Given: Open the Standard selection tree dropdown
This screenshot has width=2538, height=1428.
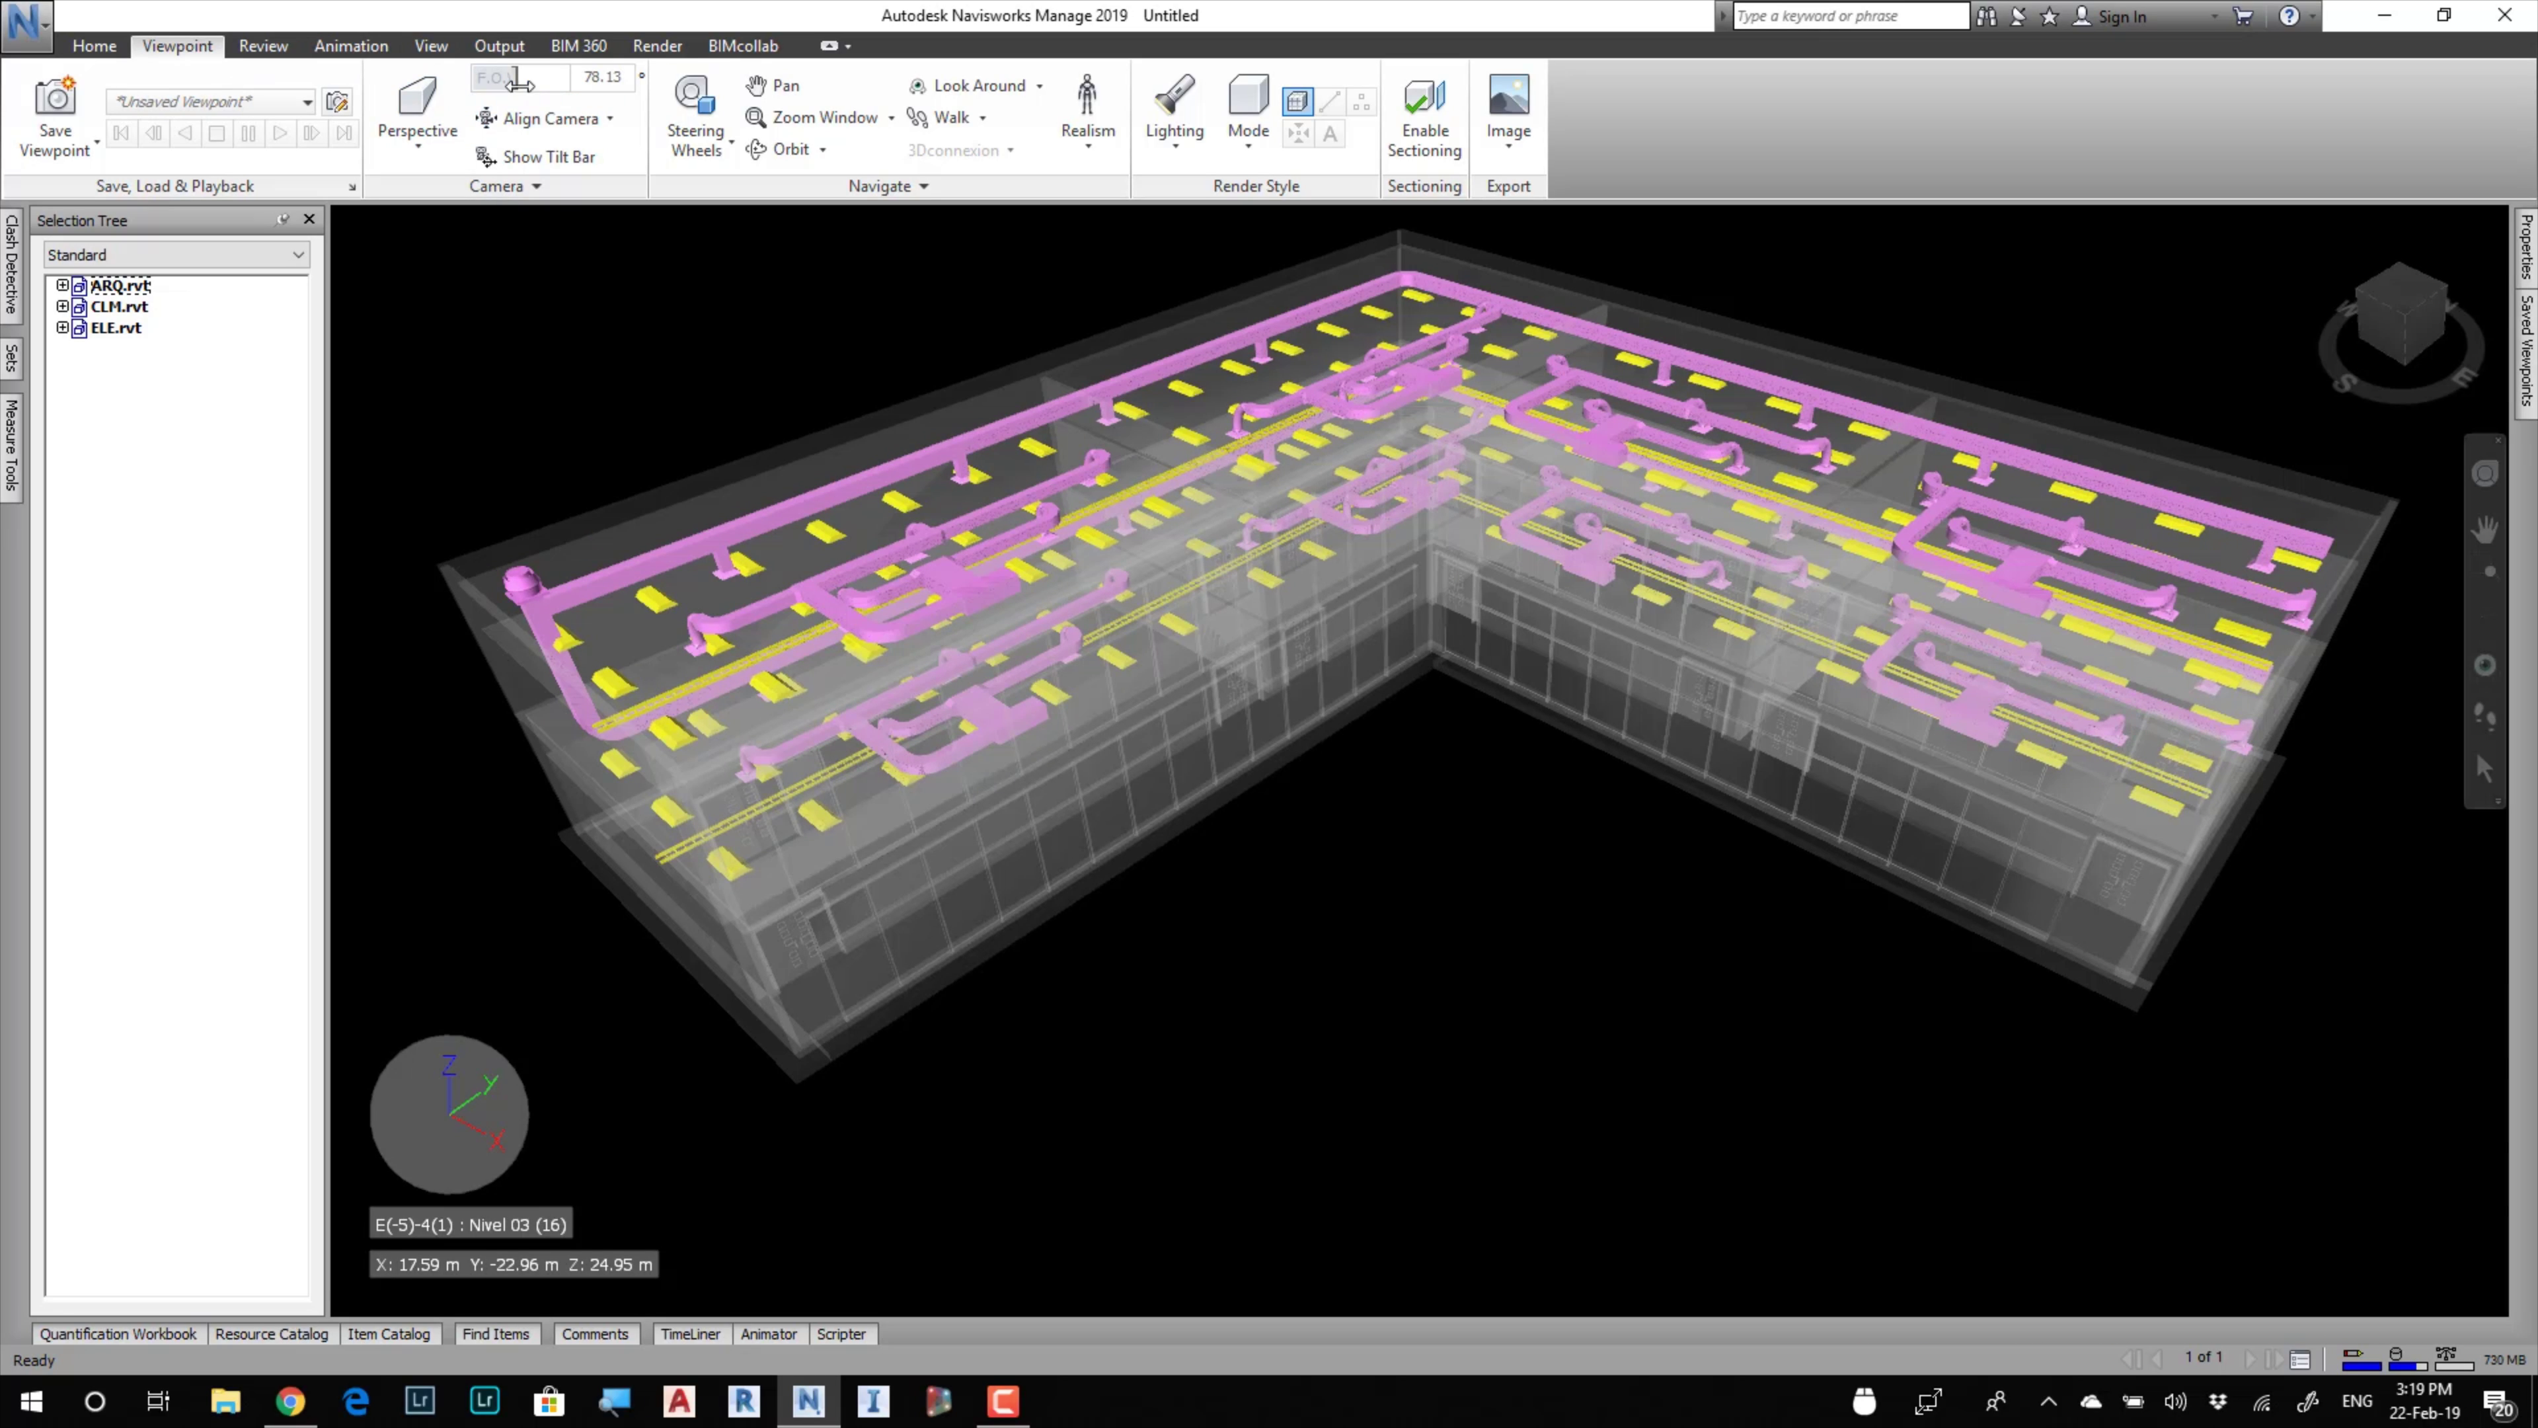Looking at the screenshot, I should click(176, 255).
